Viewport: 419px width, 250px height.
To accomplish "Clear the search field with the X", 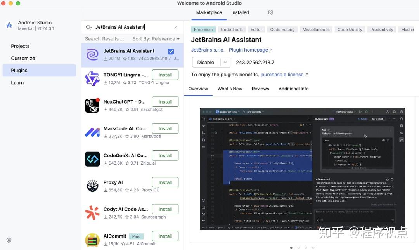I will tap(175, 27).
